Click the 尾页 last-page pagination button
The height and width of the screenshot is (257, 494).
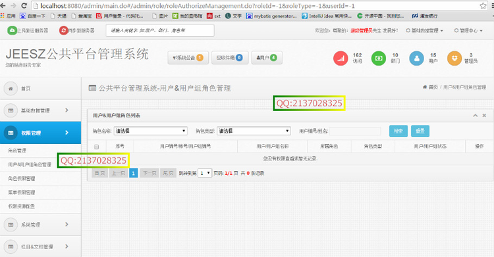click(x=168, y=173)
